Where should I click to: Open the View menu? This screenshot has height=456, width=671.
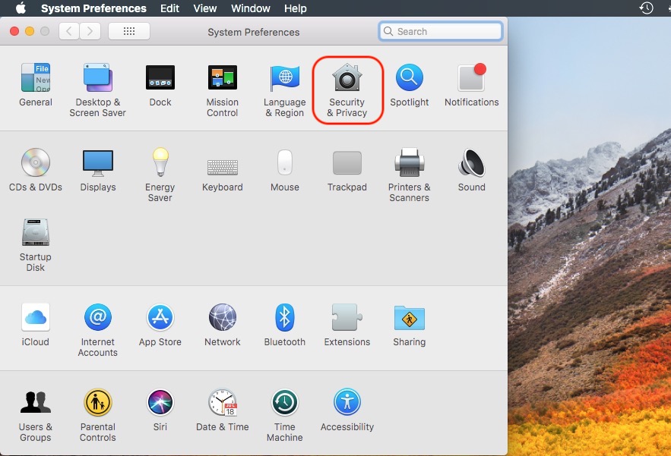205,8
